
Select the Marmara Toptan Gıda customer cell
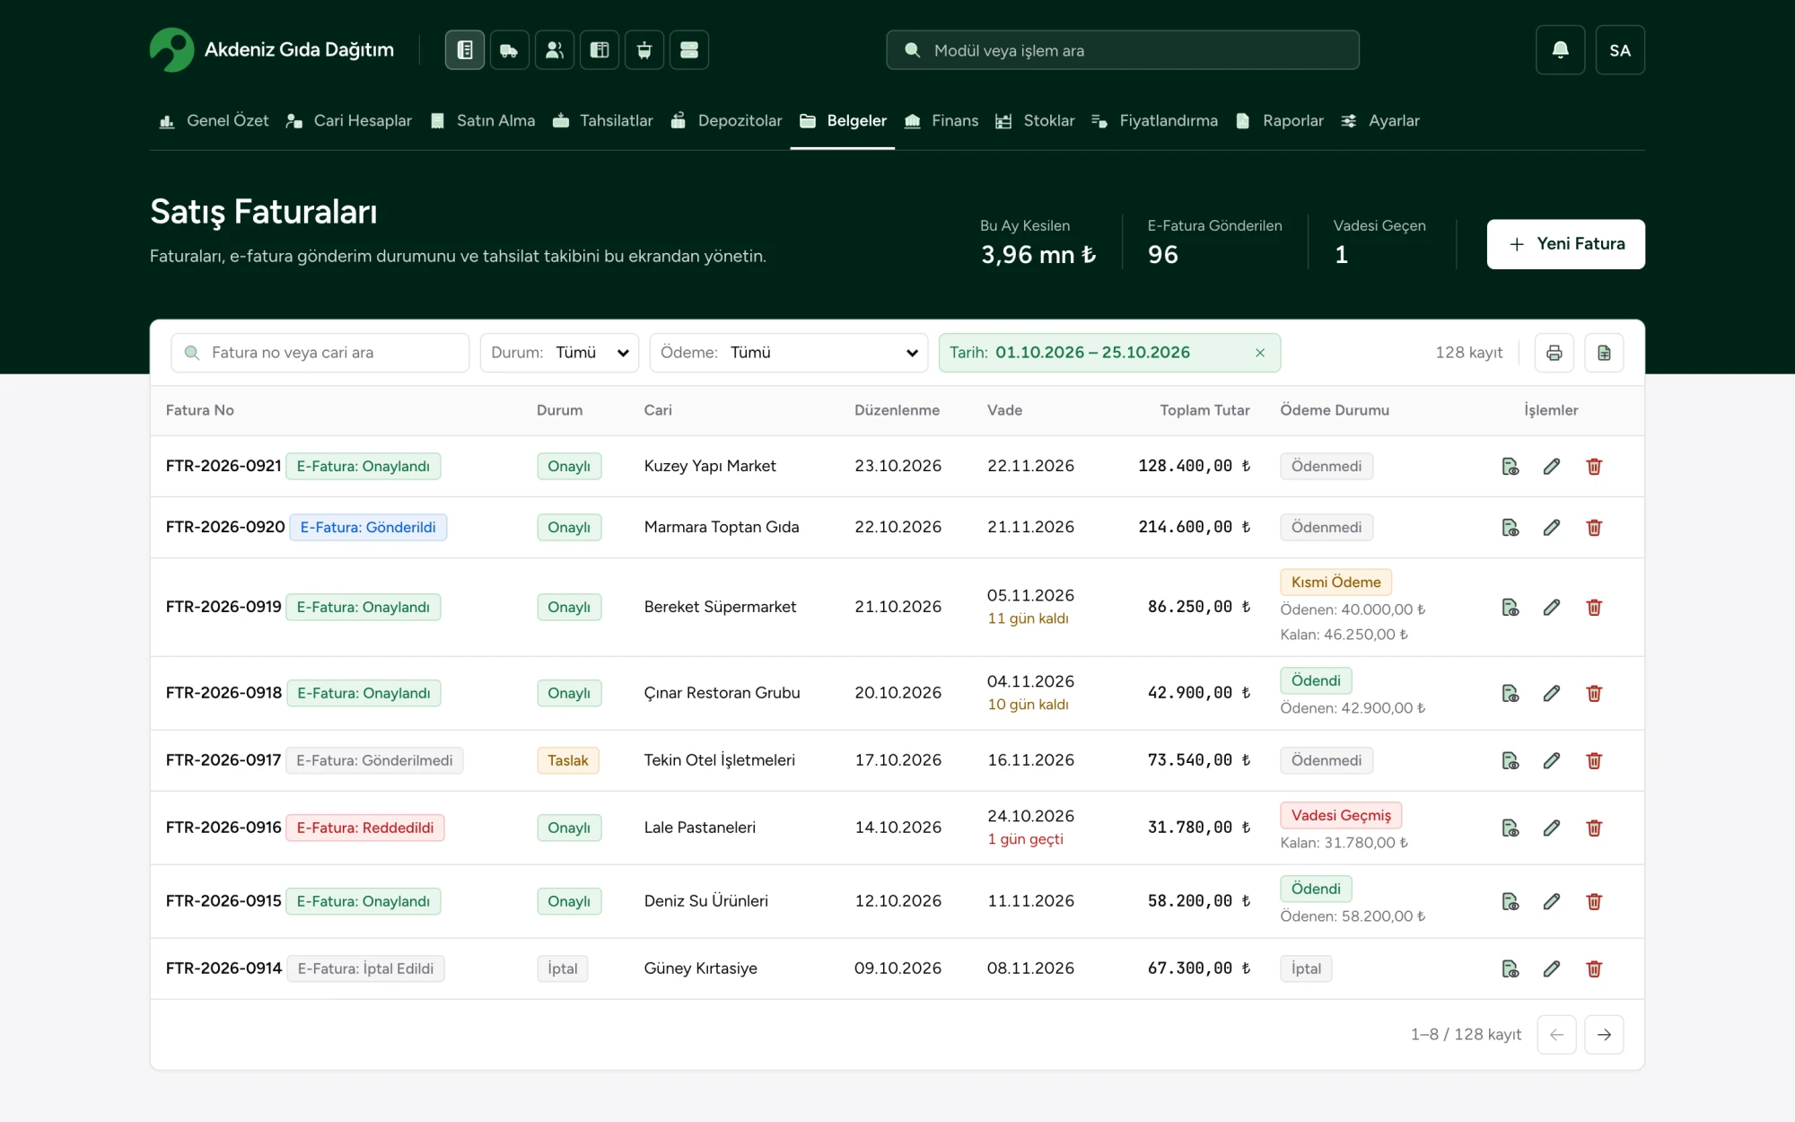tap(722, 527)
